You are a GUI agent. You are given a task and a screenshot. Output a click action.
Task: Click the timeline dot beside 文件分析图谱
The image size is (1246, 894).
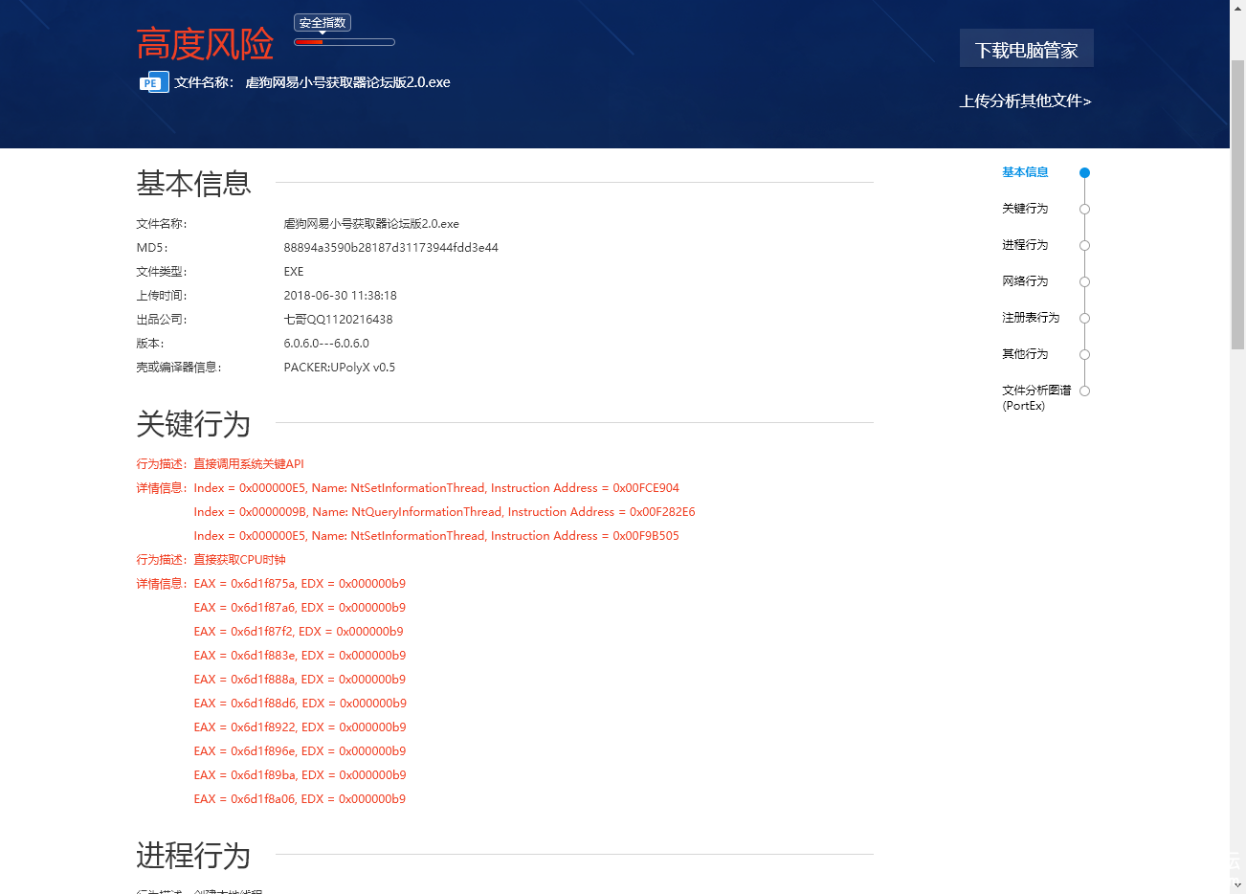1084,391
